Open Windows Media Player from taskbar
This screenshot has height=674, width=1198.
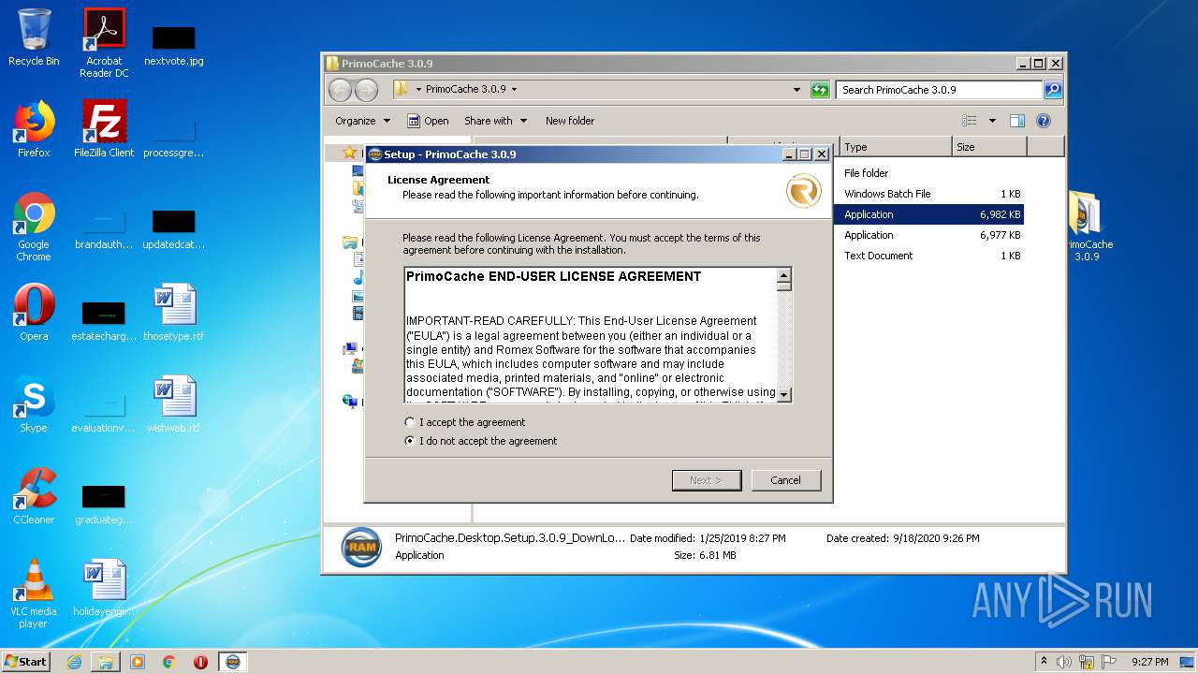click(x=138, y=662)
